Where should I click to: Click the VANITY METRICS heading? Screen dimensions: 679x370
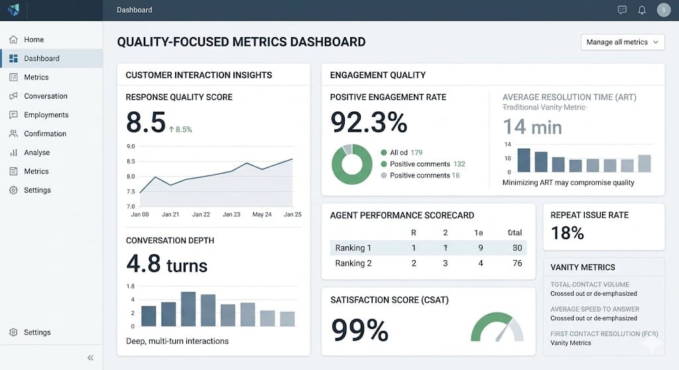[x=582, y=267]
